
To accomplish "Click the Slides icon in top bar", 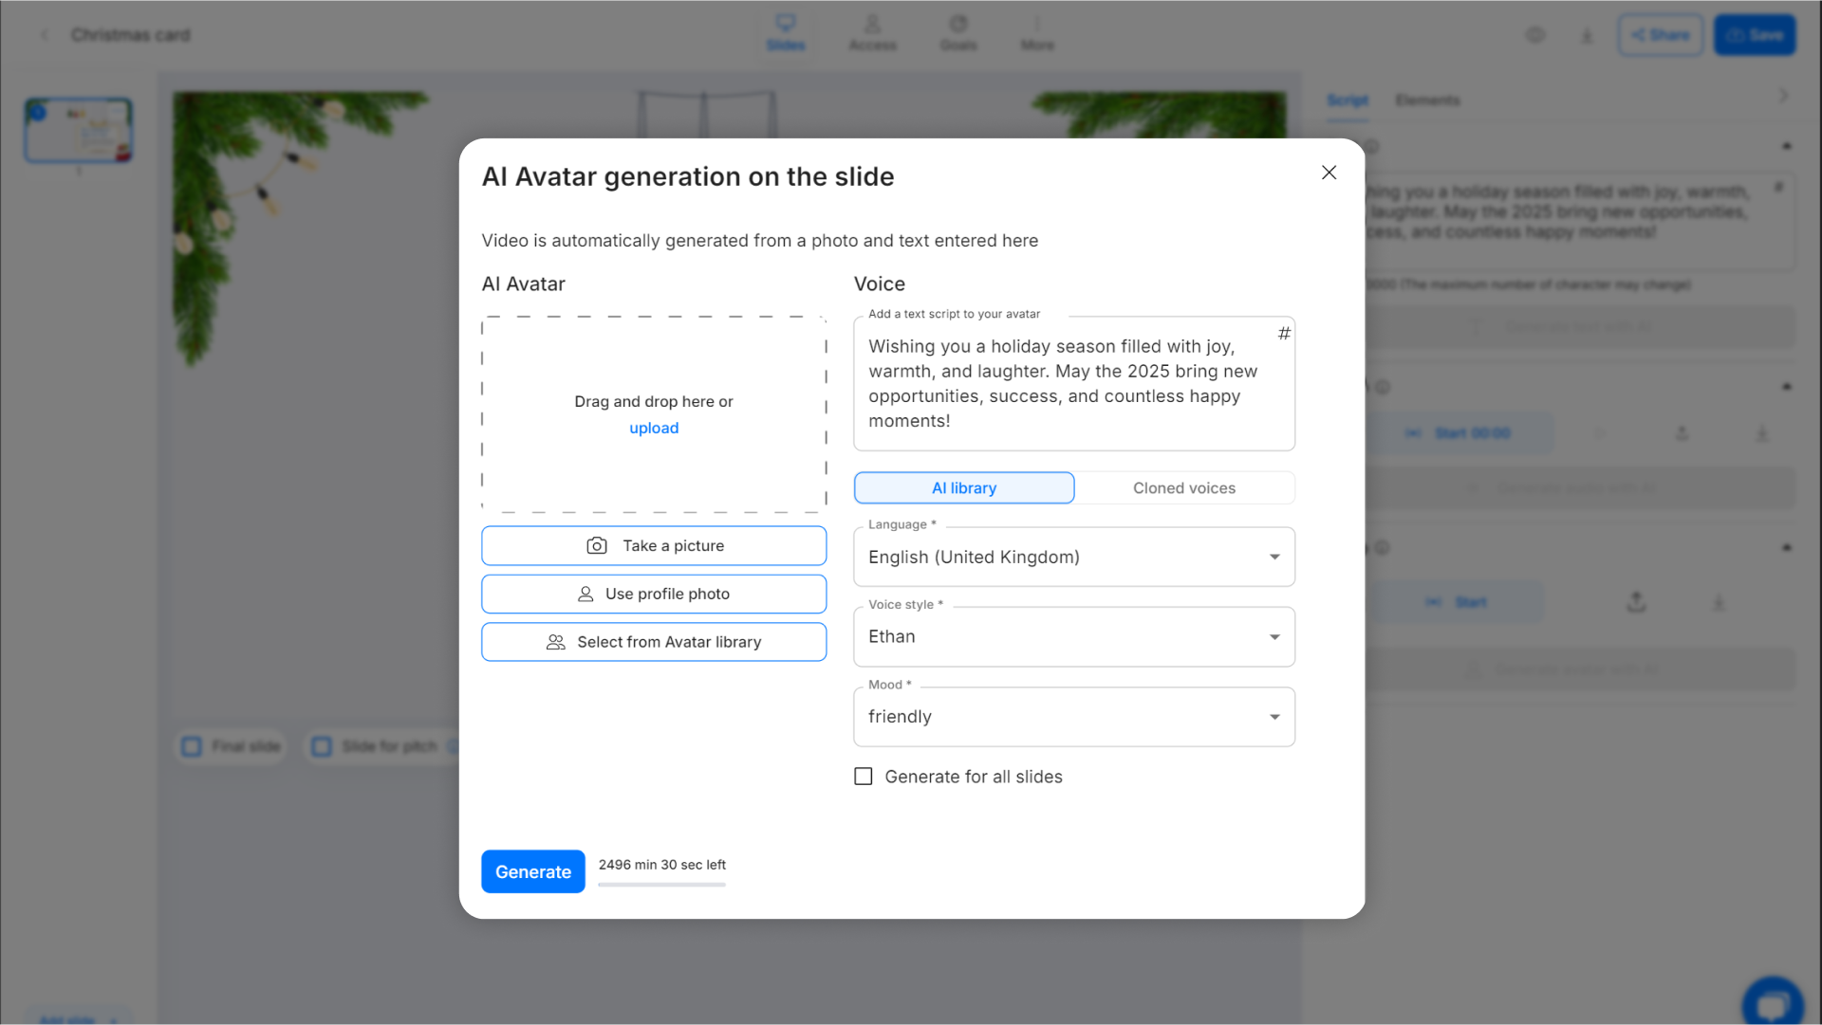I will click(x=785, y=24).
